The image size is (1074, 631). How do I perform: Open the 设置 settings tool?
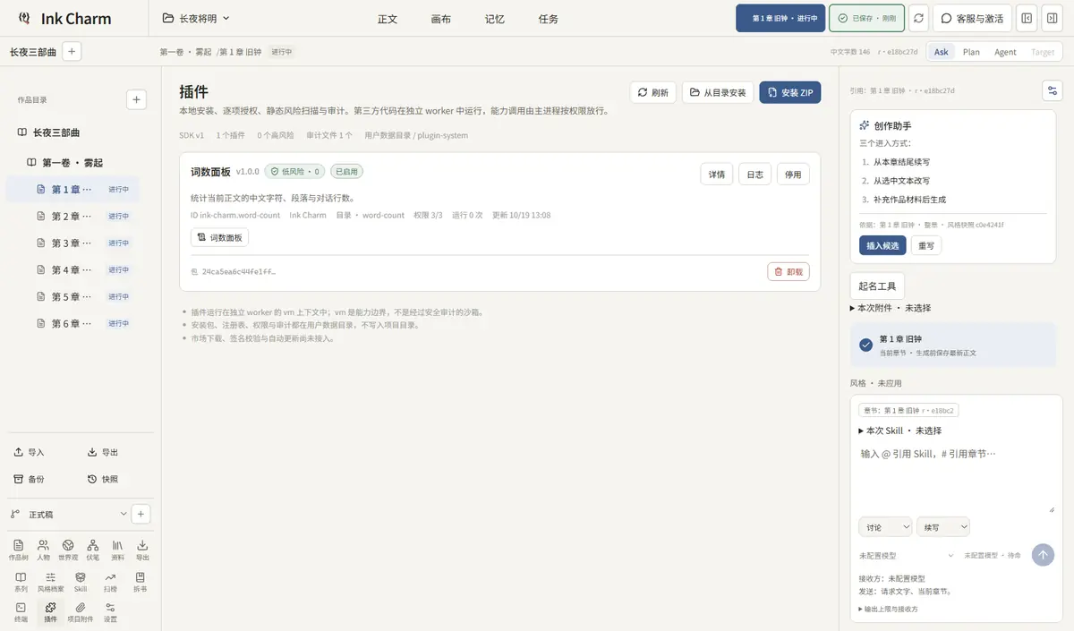pos(110,612)
